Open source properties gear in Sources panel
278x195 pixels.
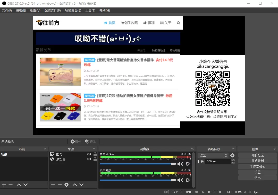pos(66,185)
